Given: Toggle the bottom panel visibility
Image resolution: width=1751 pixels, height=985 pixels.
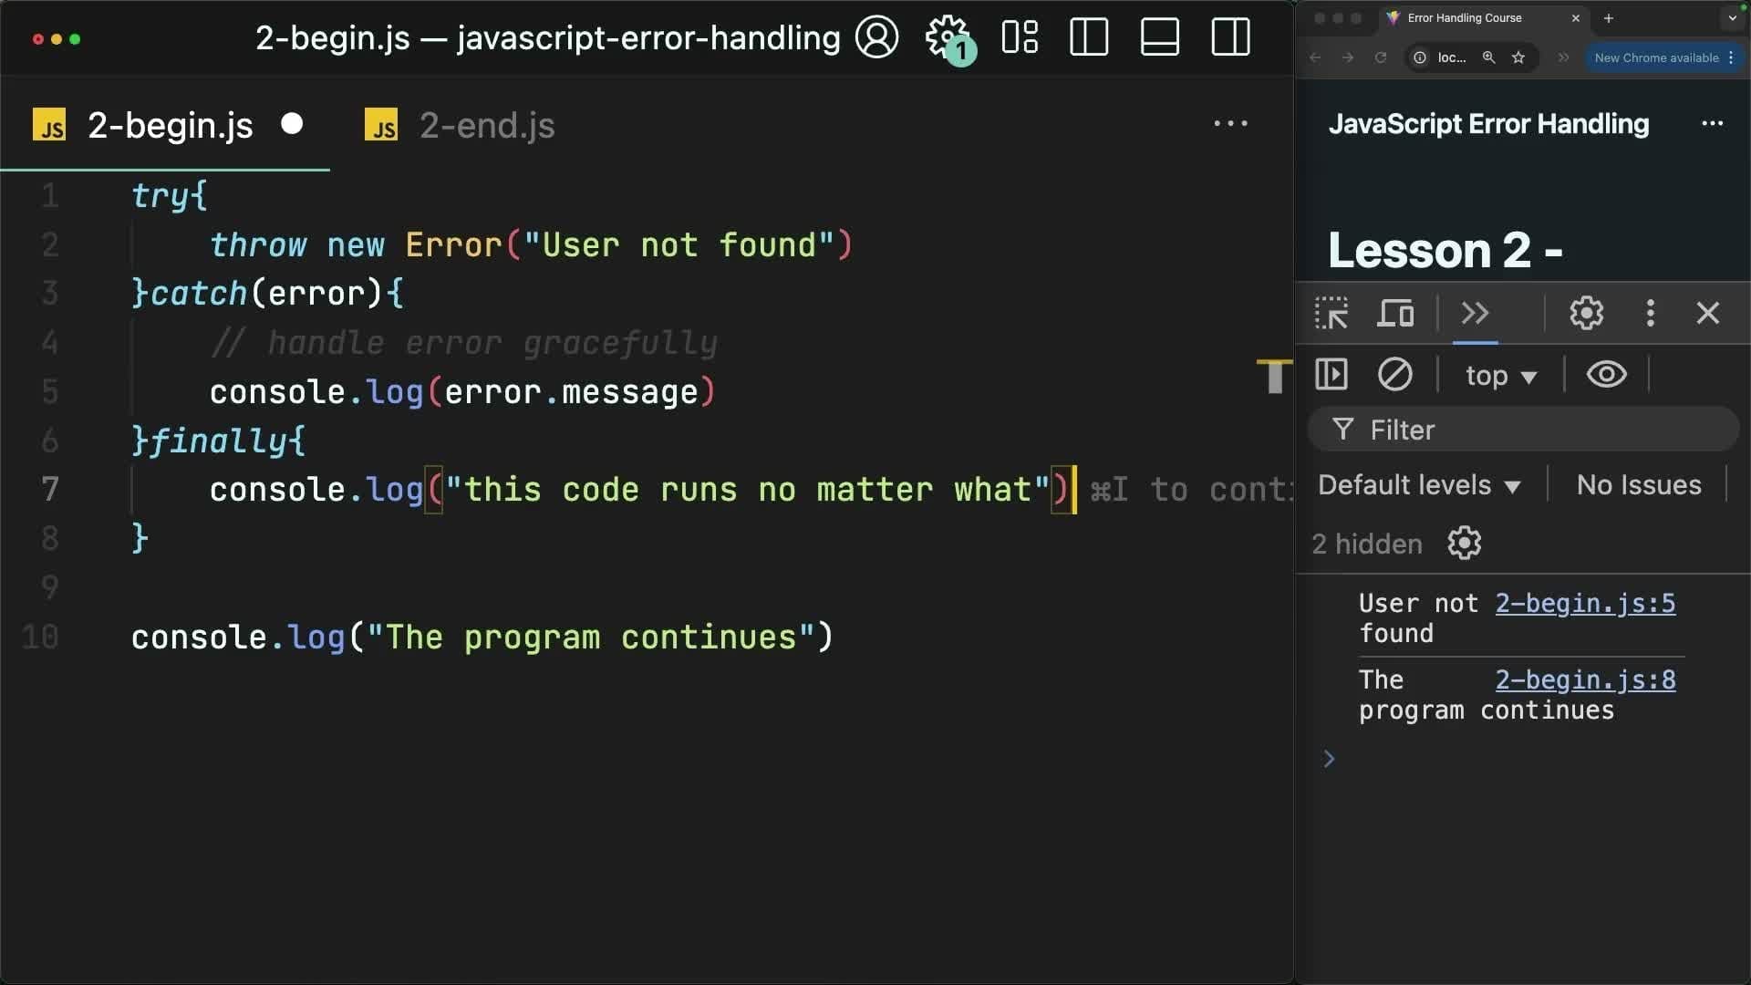Looking at the screenshot, I should point(1160,37).
